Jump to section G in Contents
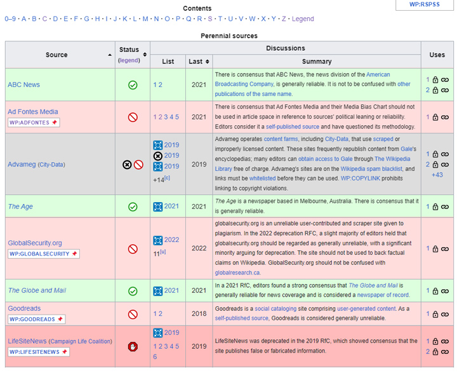Image resolution: width=457 pixels, height=373 pixels. (x=86, y=19)
